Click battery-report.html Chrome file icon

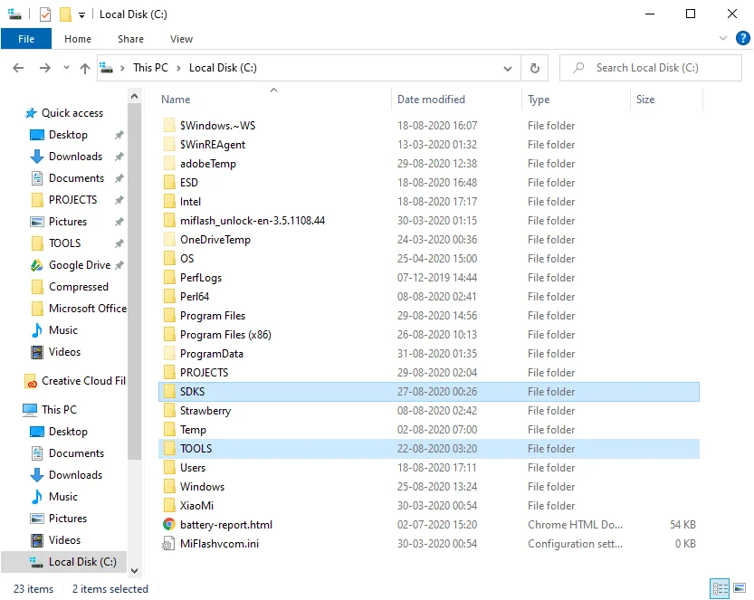(168, 525)
